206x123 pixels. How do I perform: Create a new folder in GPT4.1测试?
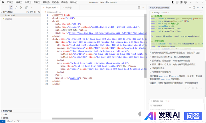pos(31,12)
